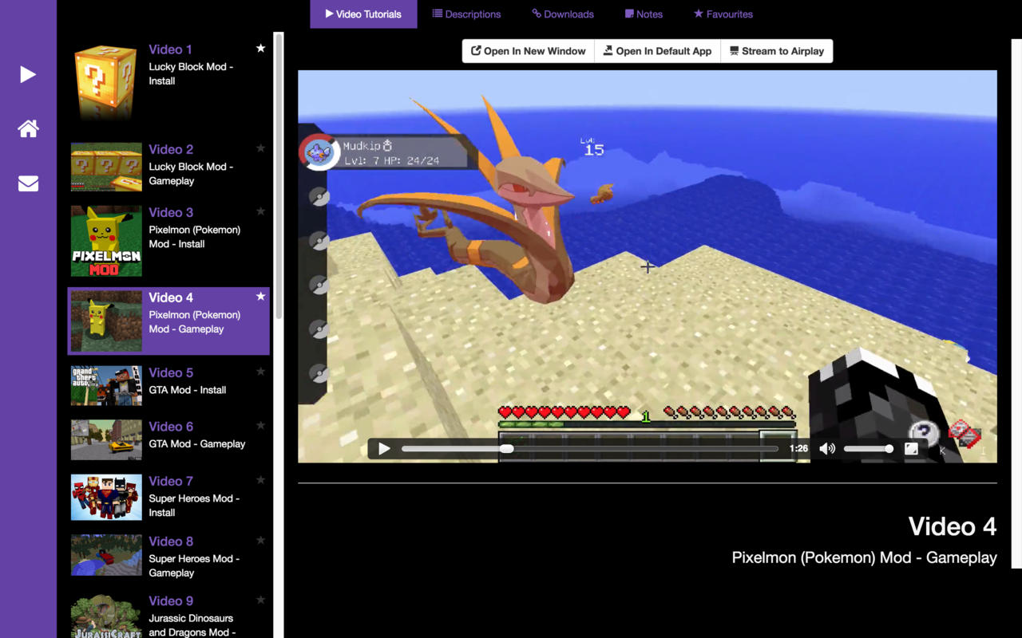The height and width of the screenshot is (638, 1022).
Task: Switch to the Descriptions tab
Action: click(x=466, y=14)
